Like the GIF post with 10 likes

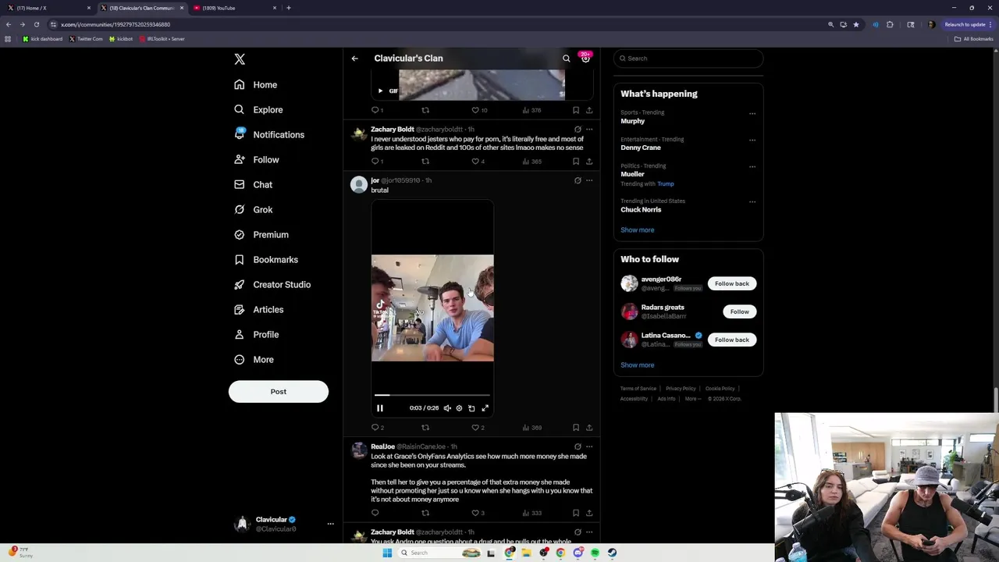(x=479, y=110)
